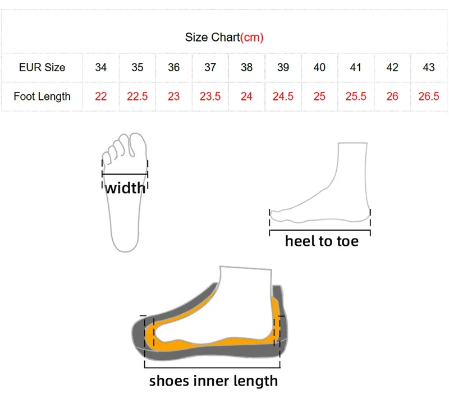
Task: Select the Foot Length row header
Action: pos(42,97)
